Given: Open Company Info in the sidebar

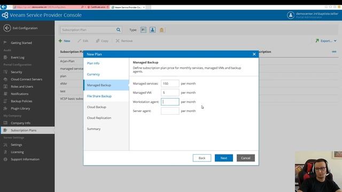Looking at the screenshot, I should [20, 123].
